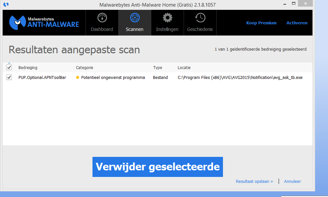Screen dimensions: 328x197
Task: Click the Annuleer link
Action: pos(292,182)
